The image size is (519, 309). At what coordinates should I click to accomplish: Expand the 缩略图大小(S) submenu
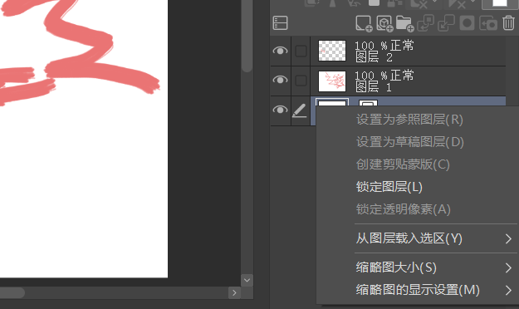433,267
